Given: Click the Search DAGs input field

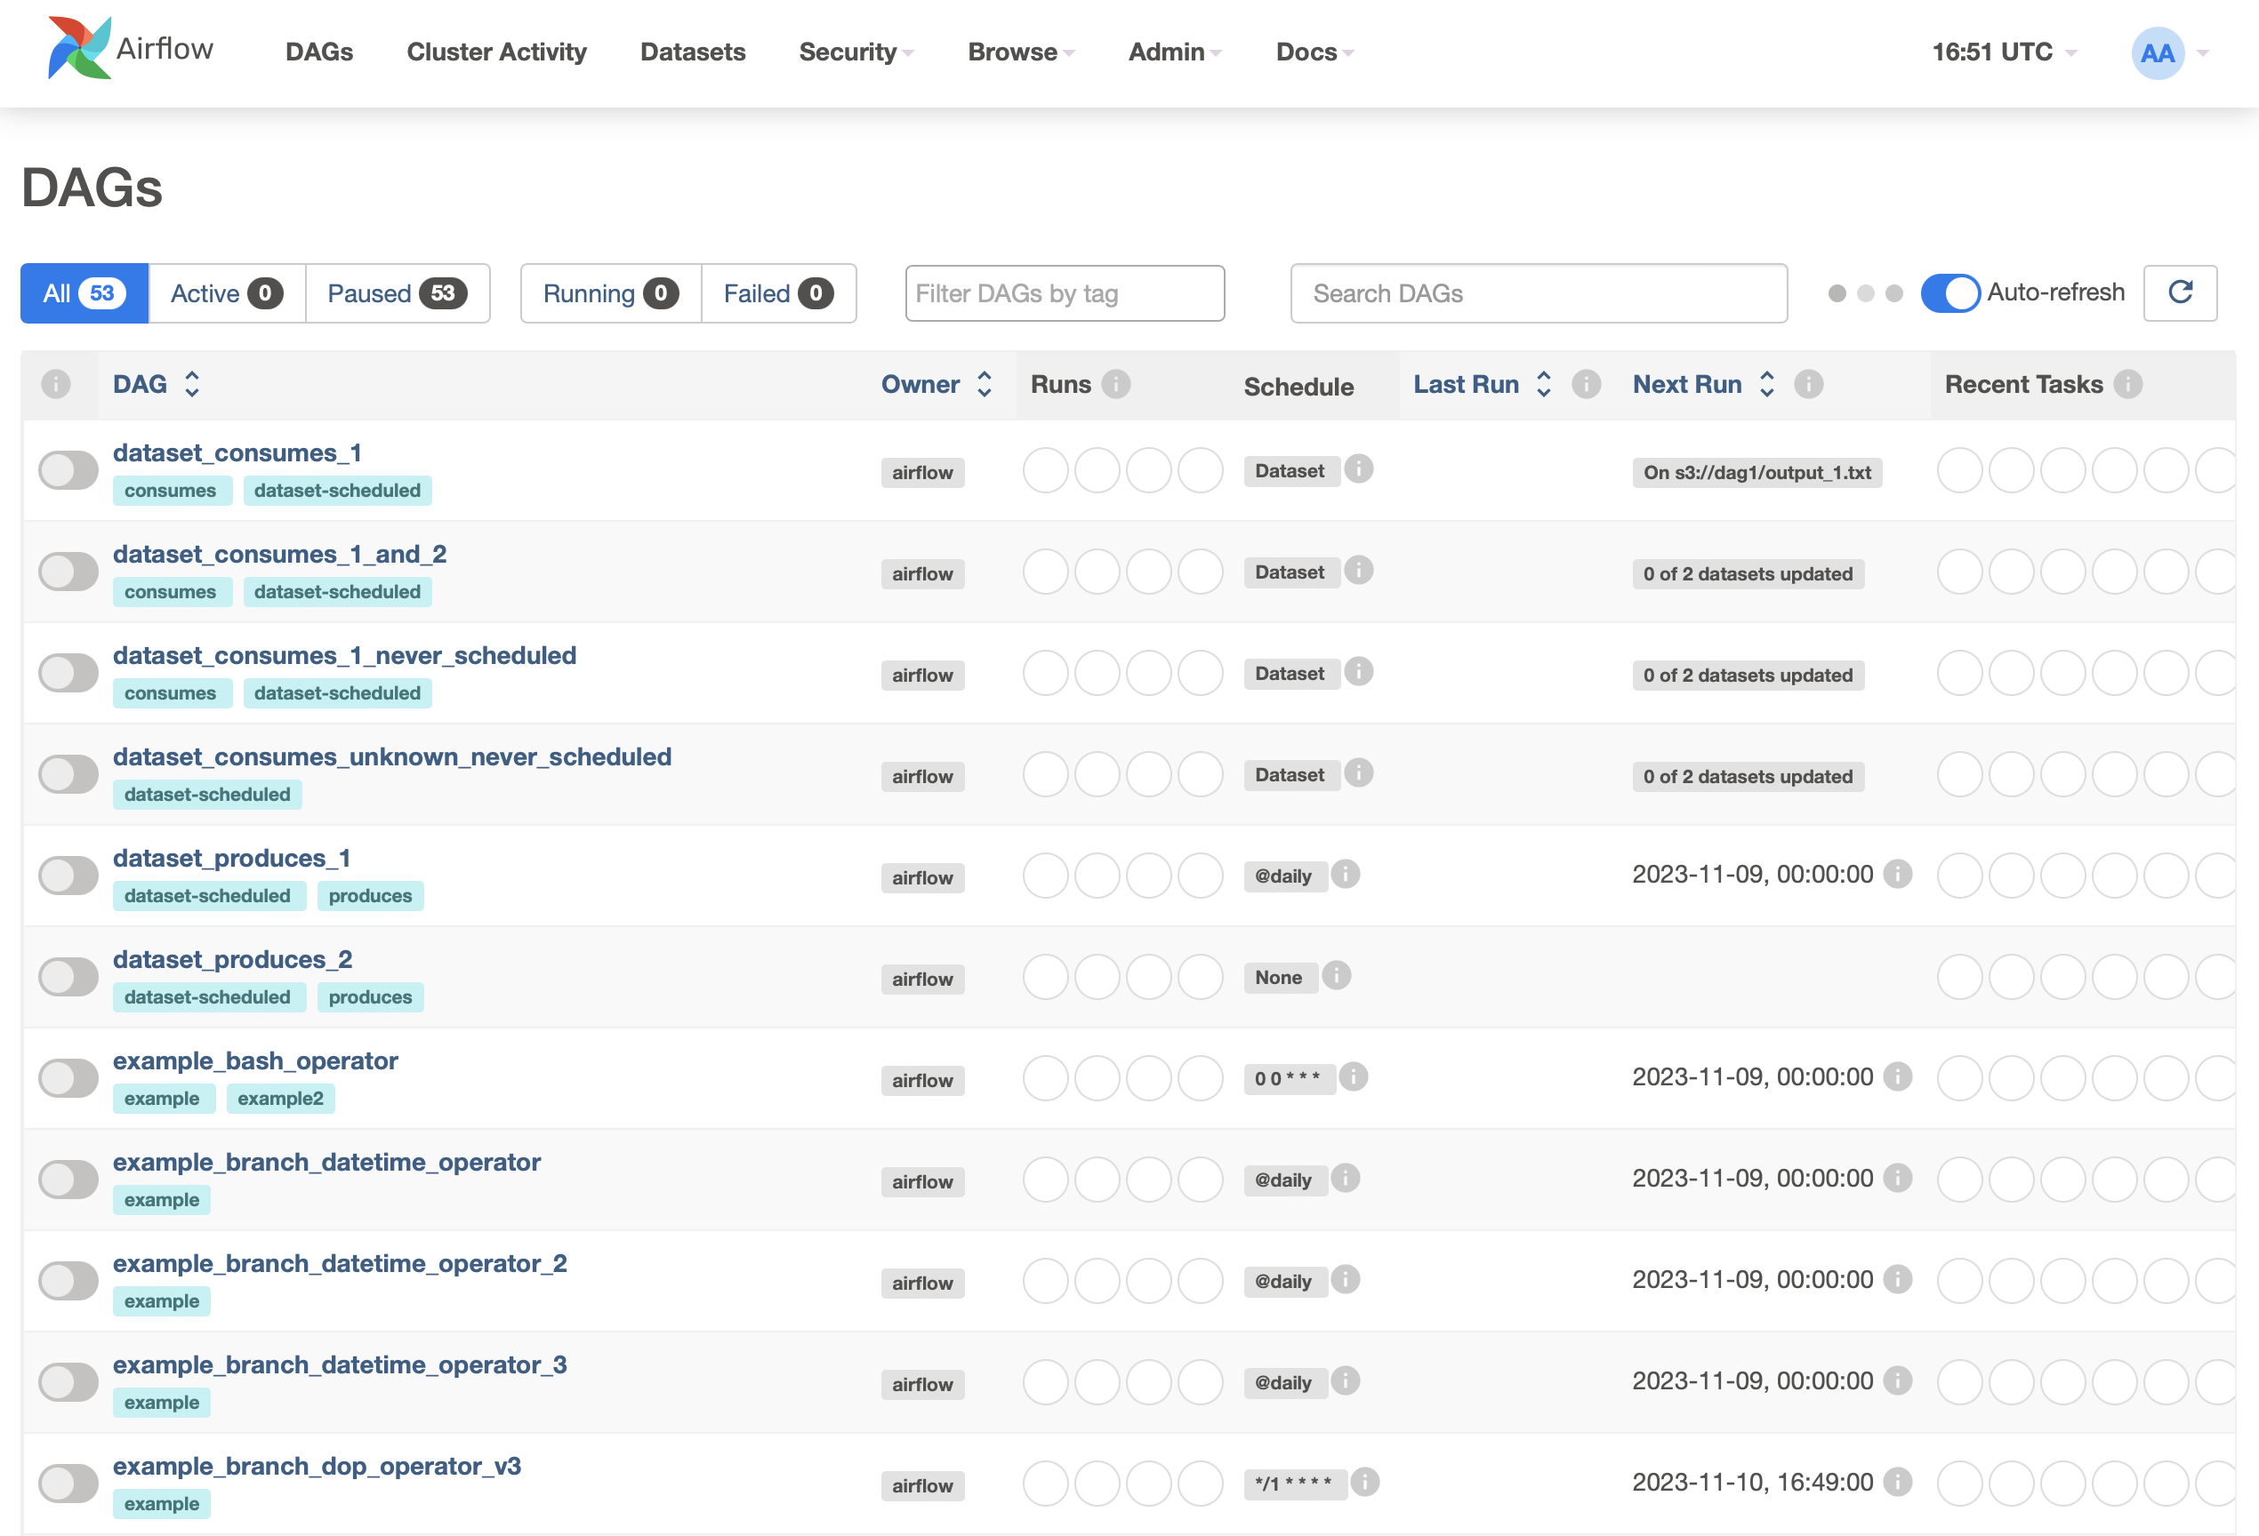Looking at the screenshot, I should (1538, 293).
